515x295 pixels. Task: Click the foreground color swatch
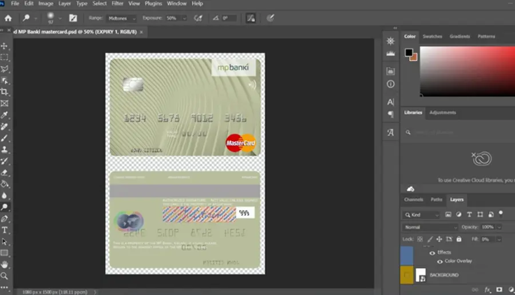(x=409, y=53)
